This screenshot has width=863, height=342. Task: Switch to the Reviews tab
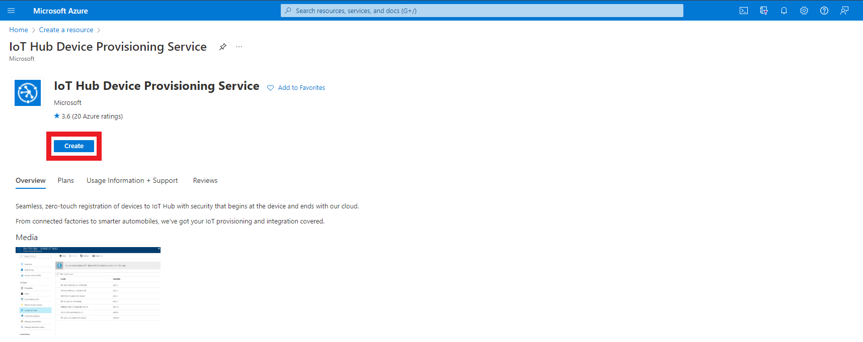(205, 180)
